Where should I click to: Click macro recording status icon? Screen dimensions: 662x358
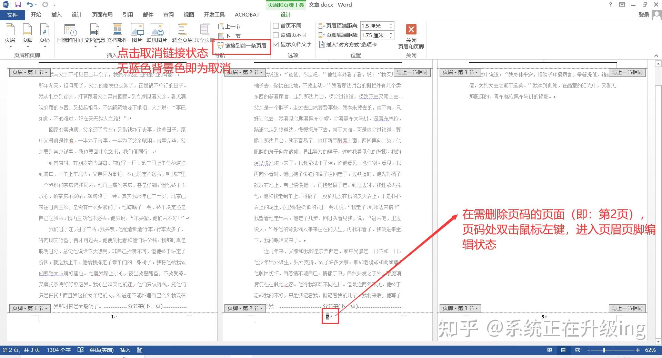[140, 350]
